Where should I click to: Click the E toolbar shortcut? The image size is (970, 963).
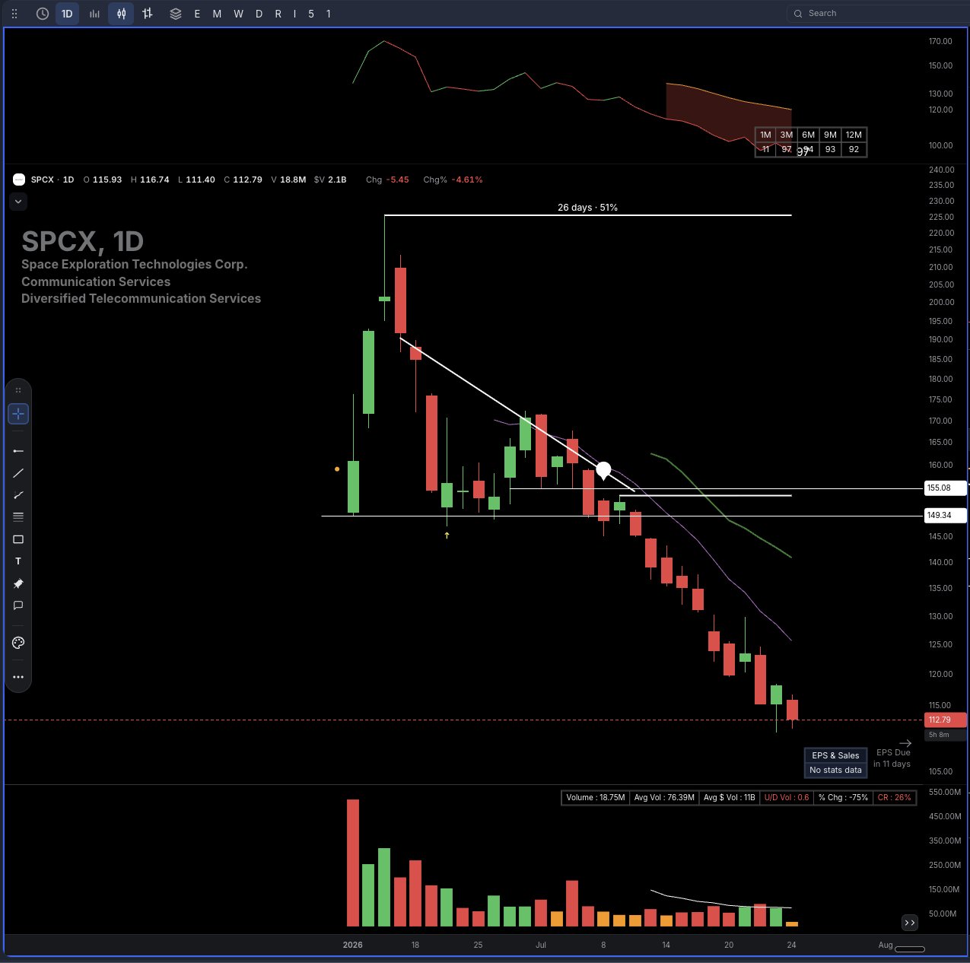click(x=197, y=14)
